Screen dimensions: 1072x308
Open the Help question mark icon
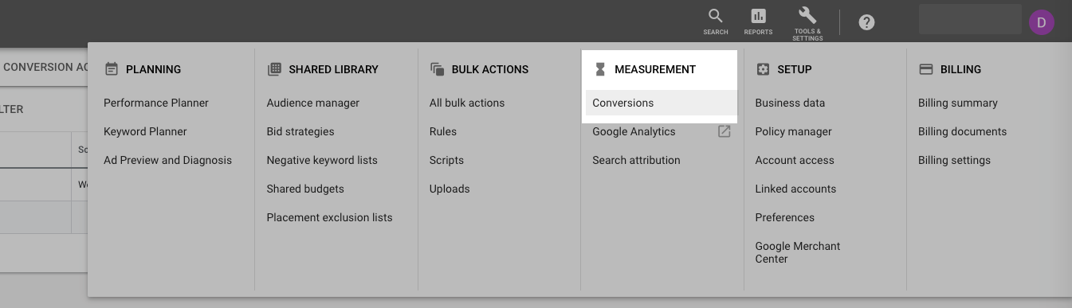click(866, 22)
